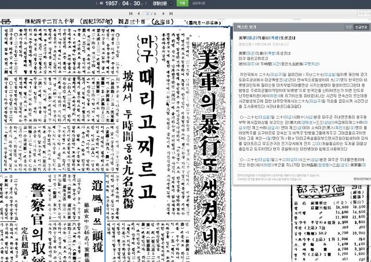Click the search field at top right

tap(364, 14)
